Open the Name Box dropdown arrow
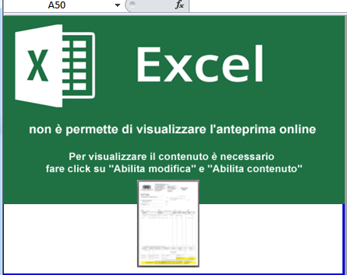 click(117, 5)
